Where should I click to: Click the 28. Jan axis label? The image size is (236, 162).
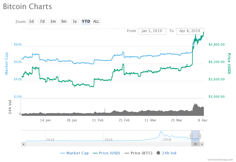[72, 120]
